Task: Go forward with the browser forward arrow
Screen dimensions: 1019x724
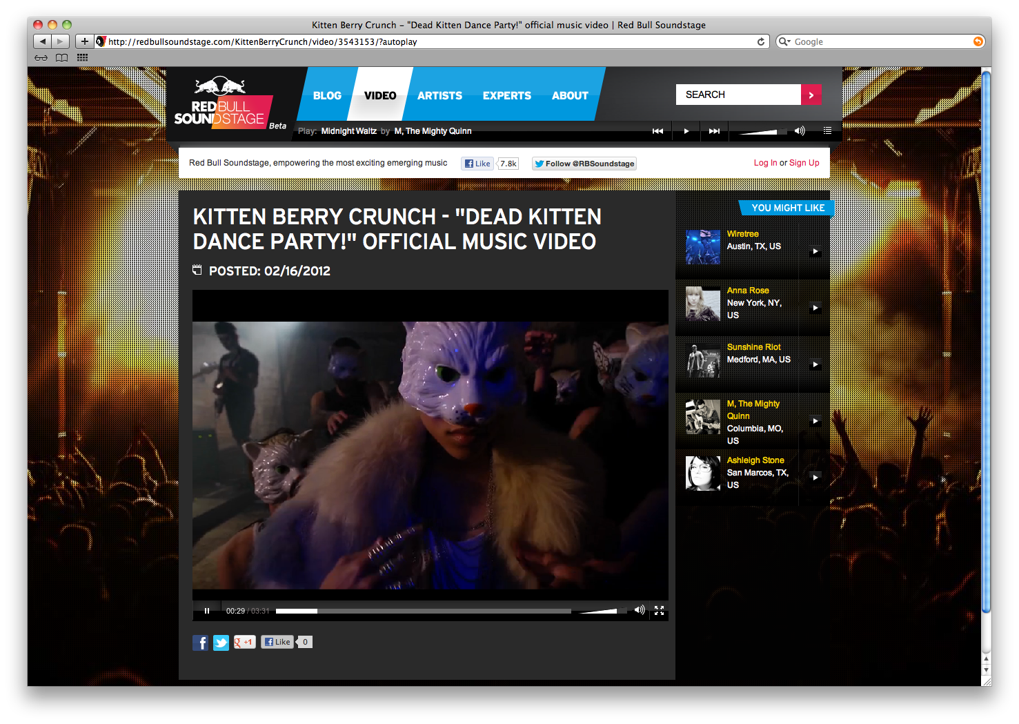Action: pos(61,41)
